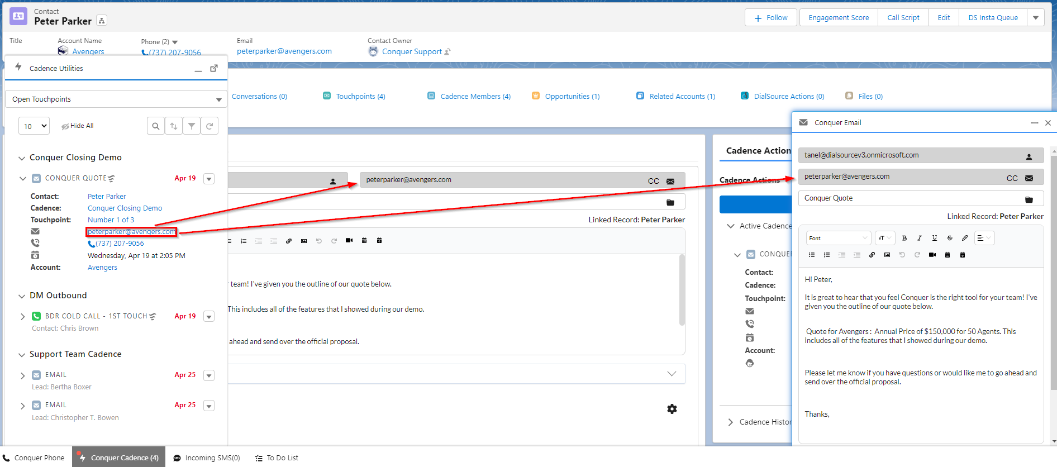Toggle bold in Conquer Email editor
This screenshot has height=467, width=1057.
tap(904, 238)
